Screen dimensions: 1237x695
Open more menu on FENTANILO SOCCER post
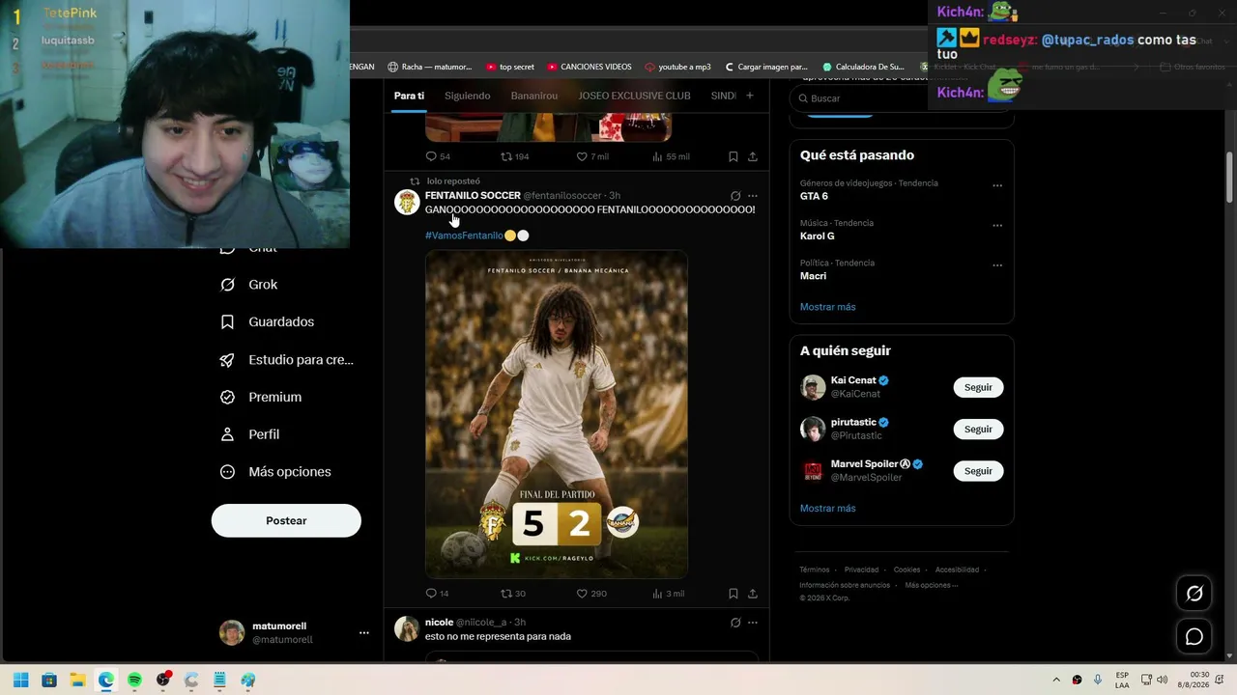click(x=753, y=196)
